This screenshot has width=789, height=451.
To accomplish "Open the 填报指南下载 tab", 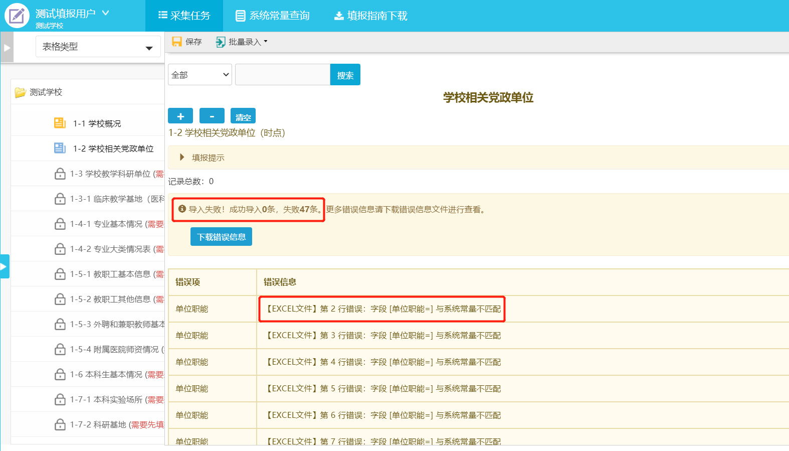I will point(370,16).
